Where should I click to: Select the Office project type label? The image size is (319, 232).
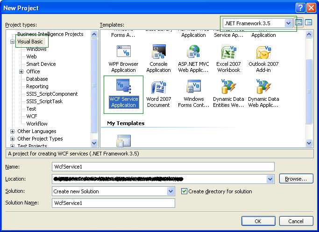33,71
